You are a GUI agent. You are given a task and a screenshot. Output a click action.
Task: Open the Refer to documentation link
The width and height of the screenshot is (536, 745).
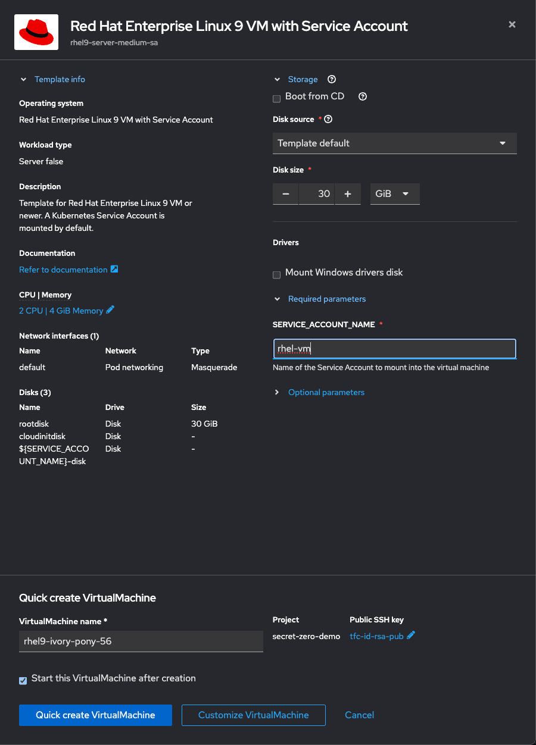(x=63, y=269)
